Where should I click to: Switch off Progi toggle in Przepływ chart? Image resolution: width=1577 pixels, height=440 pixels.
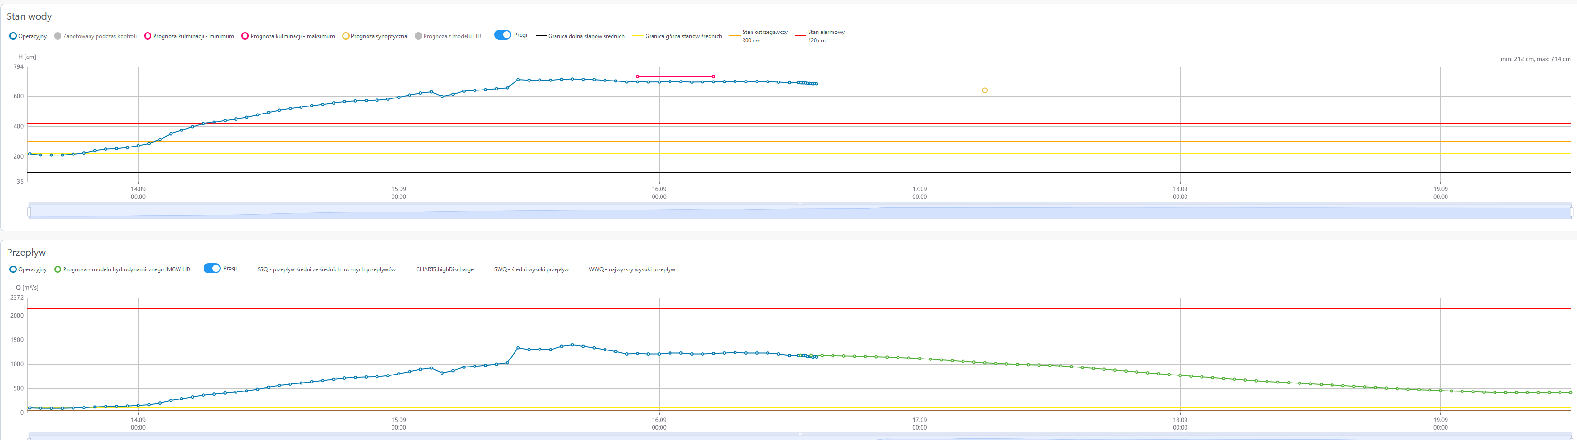[x=212, y=269]
